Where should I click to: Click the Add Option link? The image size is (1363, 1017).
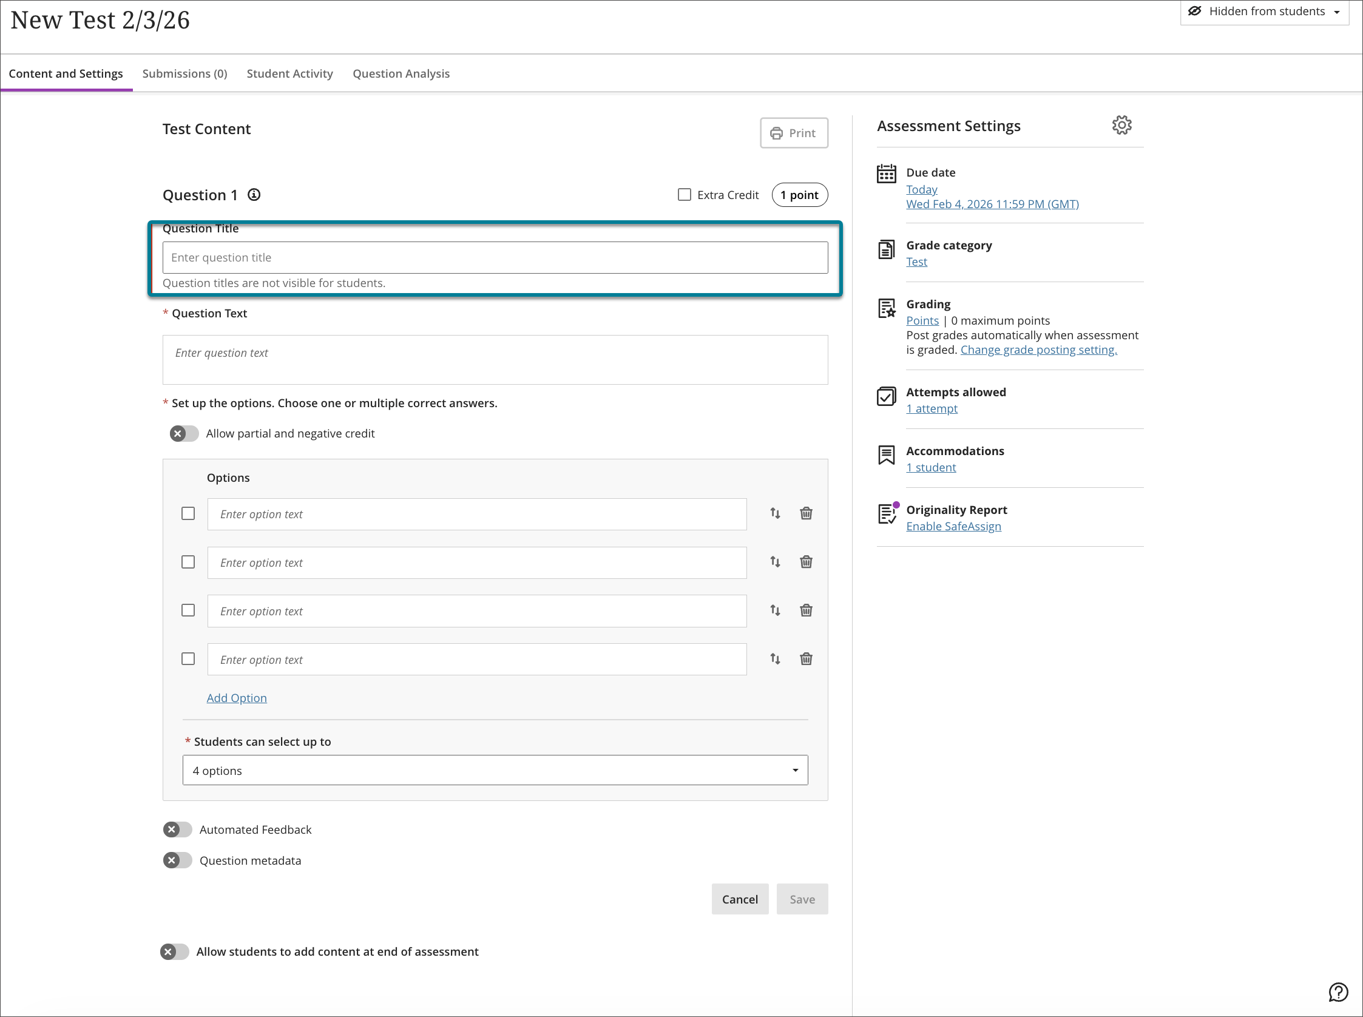click(237, 697)
